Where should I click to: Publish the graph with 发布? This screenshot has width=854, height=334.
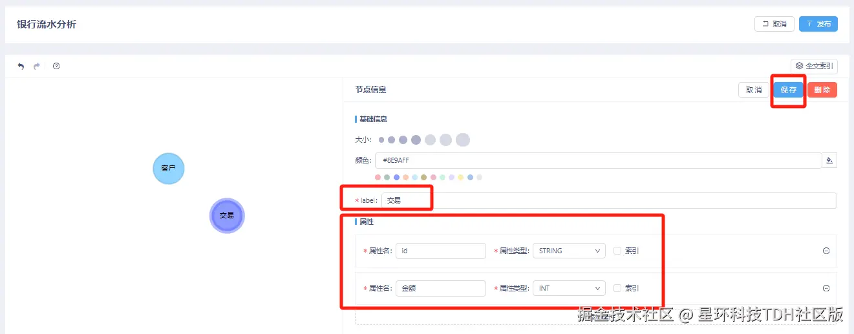(x=818, y=24)
